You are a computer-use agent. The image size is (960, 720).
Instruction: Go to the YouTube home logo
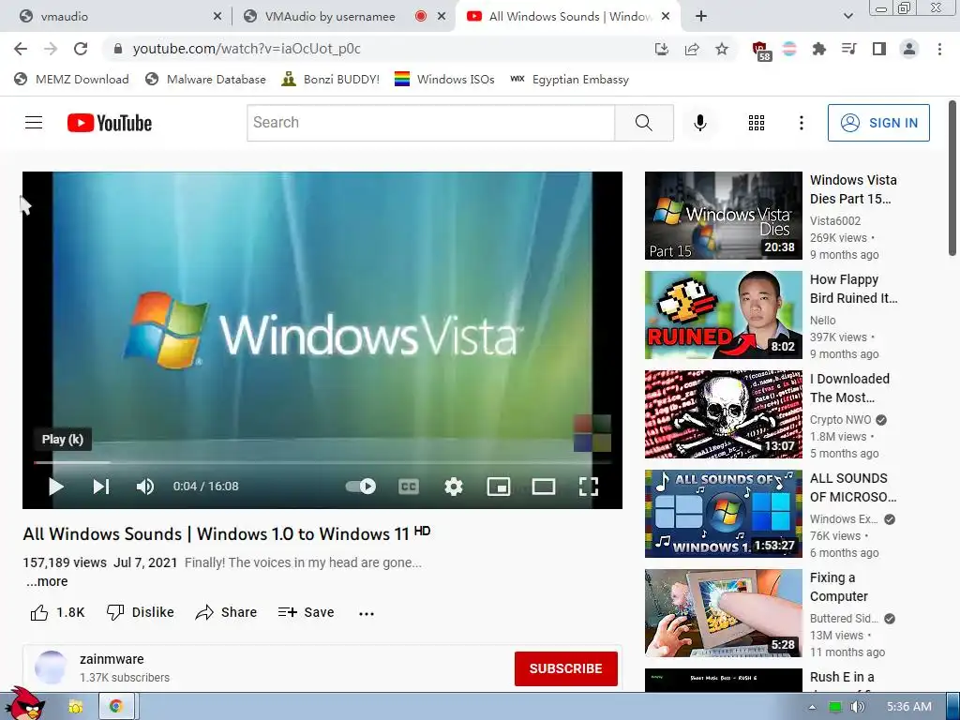110,123
